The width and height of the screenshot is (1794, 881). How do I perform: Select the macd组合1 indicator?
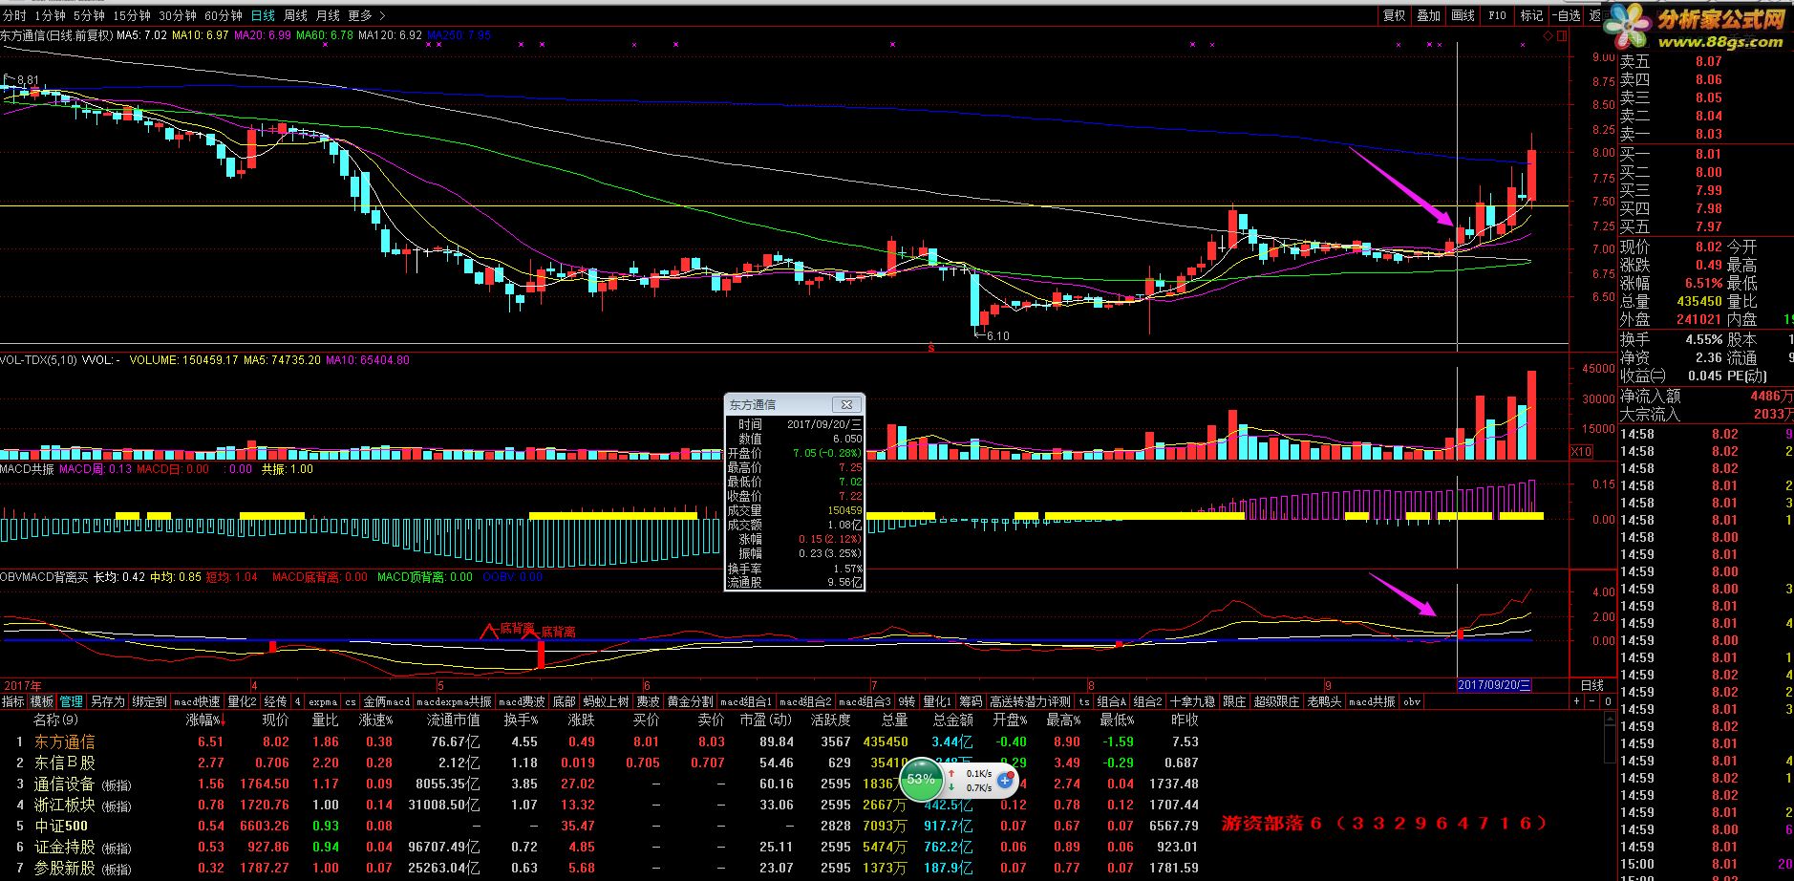pyautogui.click(x=746, y=701)
